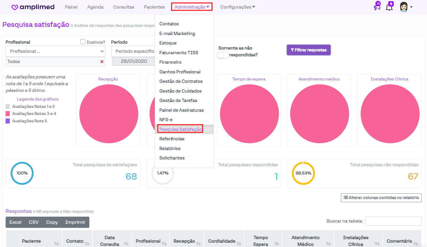Open the Configurações dropdown menu
Image resolution: width=427 pixels, height=247 pixels.
pyautogui.click(x=238, y=7)
